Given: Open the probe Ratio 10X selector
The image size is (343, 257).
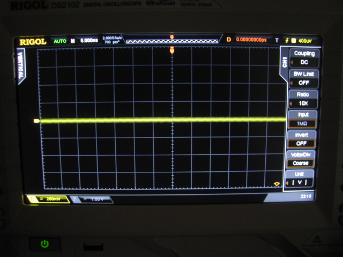Looking at the screenshot, I should tap(303, 99).
